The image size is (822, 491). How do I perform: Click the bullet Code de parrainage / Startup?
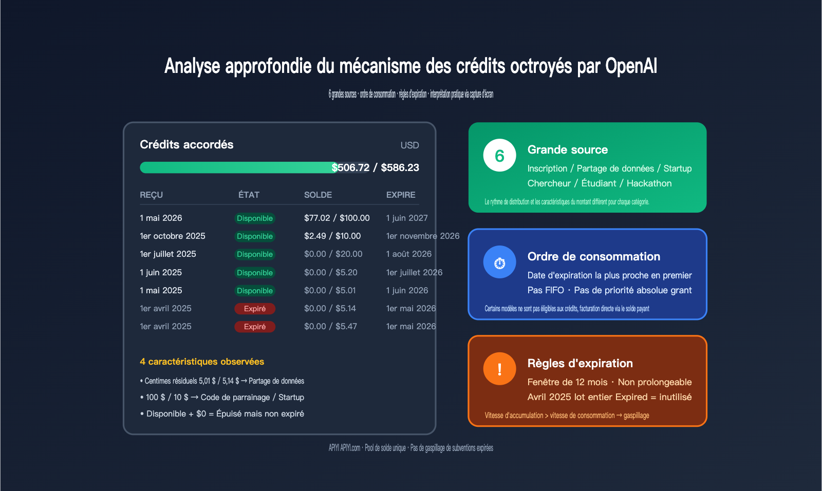pyautogui.click(x=222, y=397)
